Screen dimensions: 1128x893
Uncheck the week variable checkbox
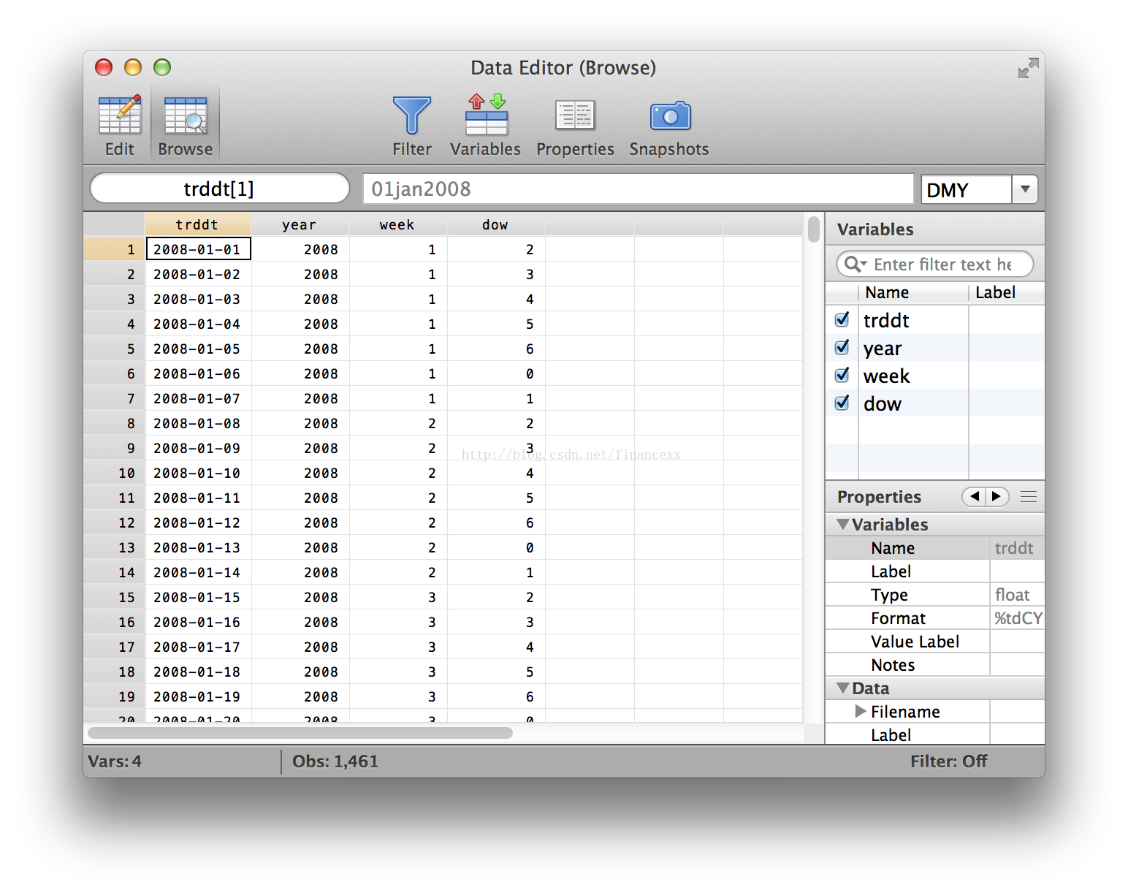pyautogui.click(x=842, y=375)
